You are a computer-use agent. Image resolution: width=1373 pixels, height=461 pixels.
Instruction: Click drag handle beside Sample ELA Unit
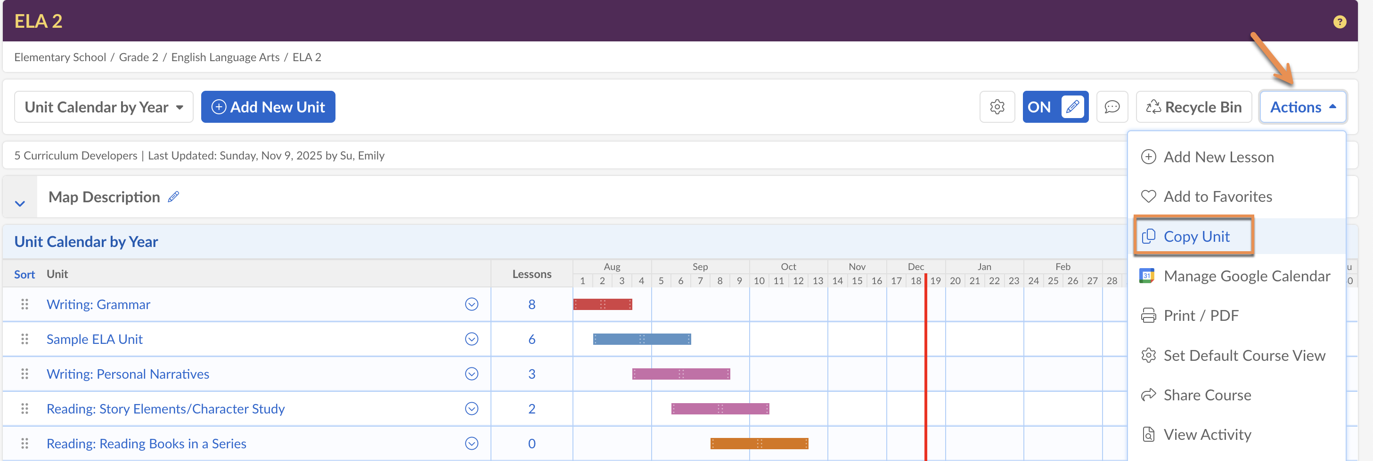[x=25, y=339]
